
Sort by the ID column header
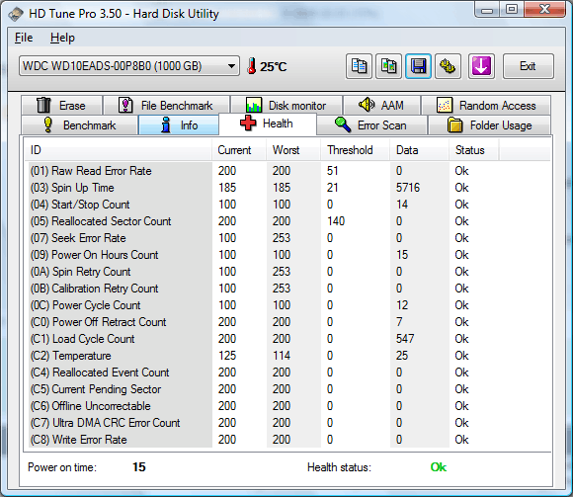(x=118, y=150)
